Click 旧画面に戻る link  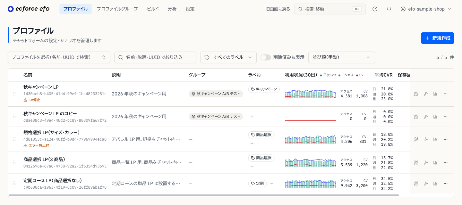point(278,9)
